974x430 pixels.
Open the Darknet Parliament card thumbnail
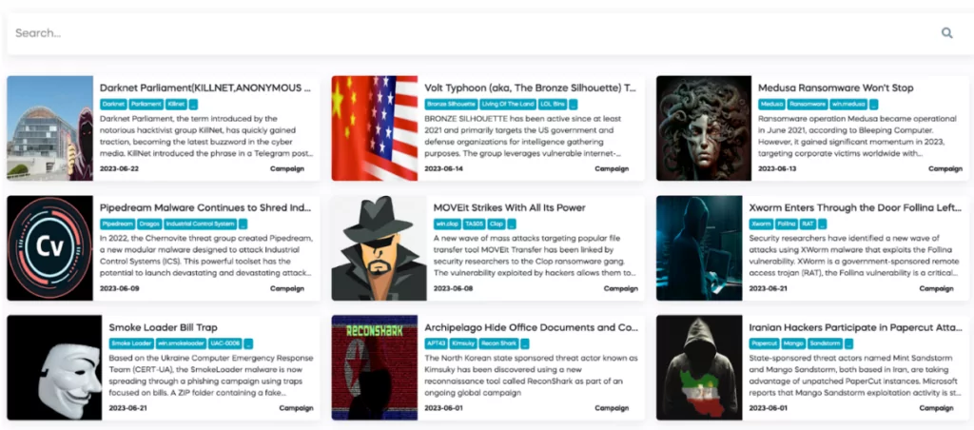(x=49, y=128)
